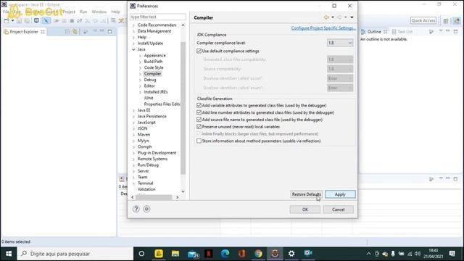Click the Apply button
Viewport: 464px width, 261px height.
pyautogui.click(x=340, y=194)
